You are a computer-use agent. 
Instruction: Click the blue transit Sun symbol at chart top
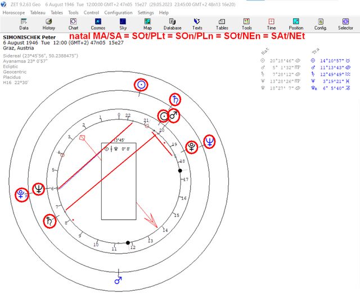point(141,85)
